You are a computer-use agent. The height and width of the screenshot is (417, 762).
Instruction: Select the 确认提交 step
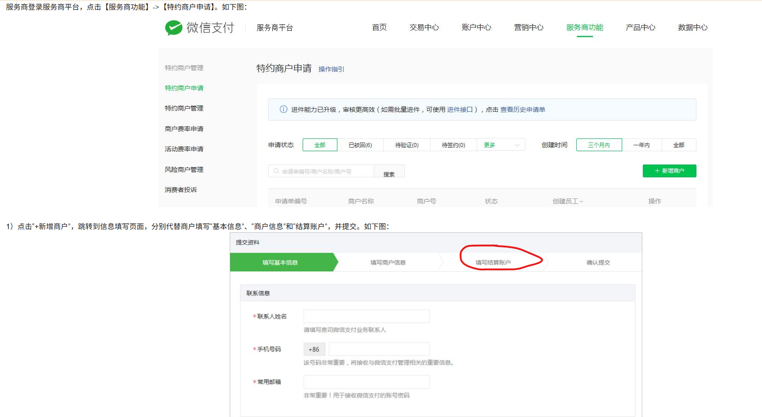[x=598, y=262]
